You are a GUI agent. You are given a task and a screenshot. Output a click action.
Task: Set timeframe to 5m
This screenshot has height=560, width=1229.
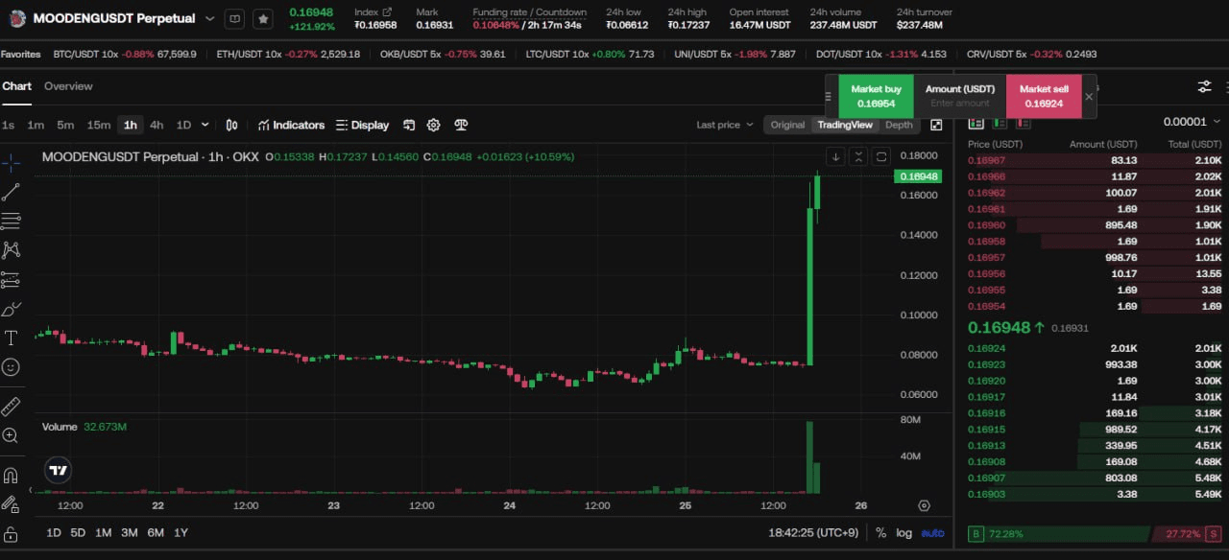(65, 125)
